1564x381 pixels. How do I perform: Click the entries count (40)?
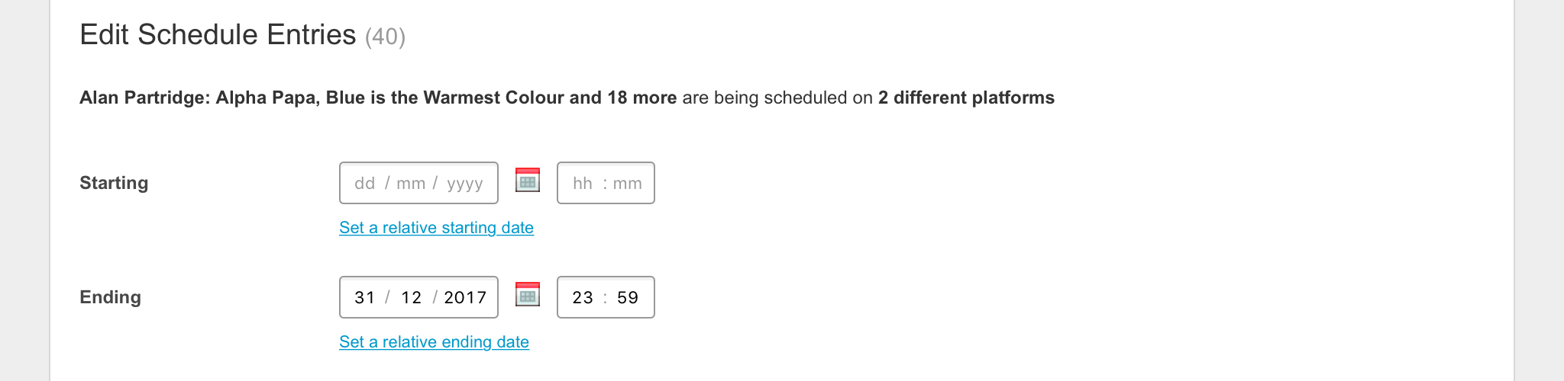pyautogui.click(x=385, y=37)
